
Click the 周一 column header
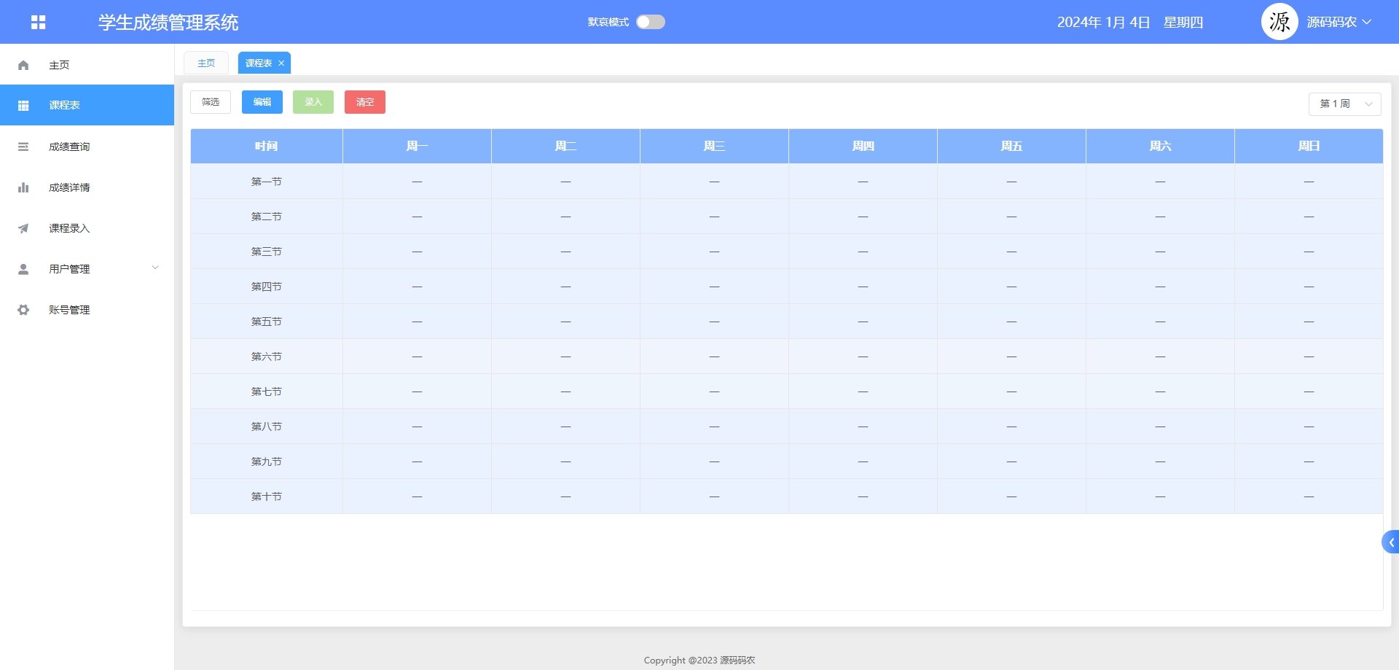tap(417, 147)
